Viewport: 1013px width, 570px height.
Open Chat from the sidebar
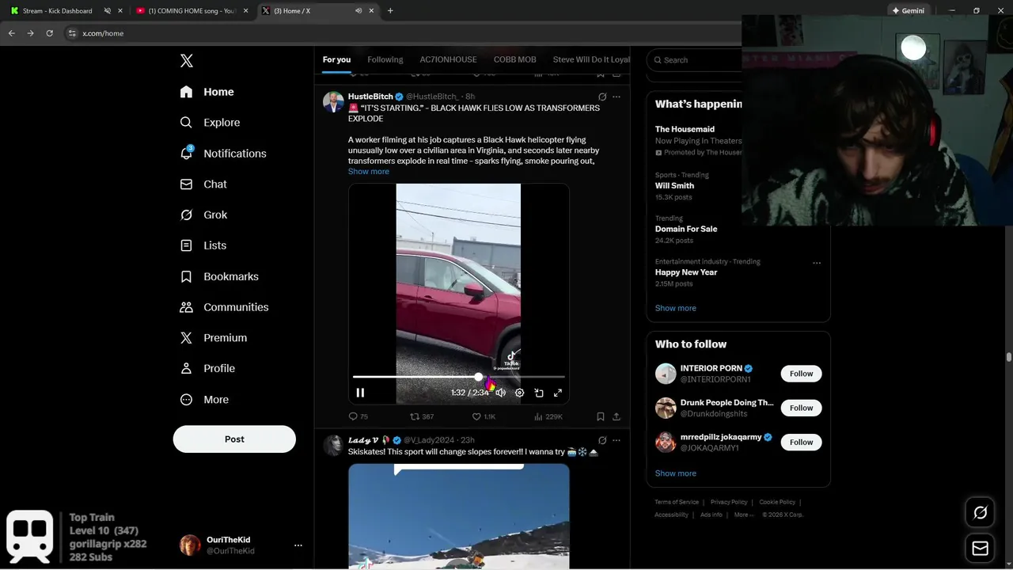tap(204, 184)
